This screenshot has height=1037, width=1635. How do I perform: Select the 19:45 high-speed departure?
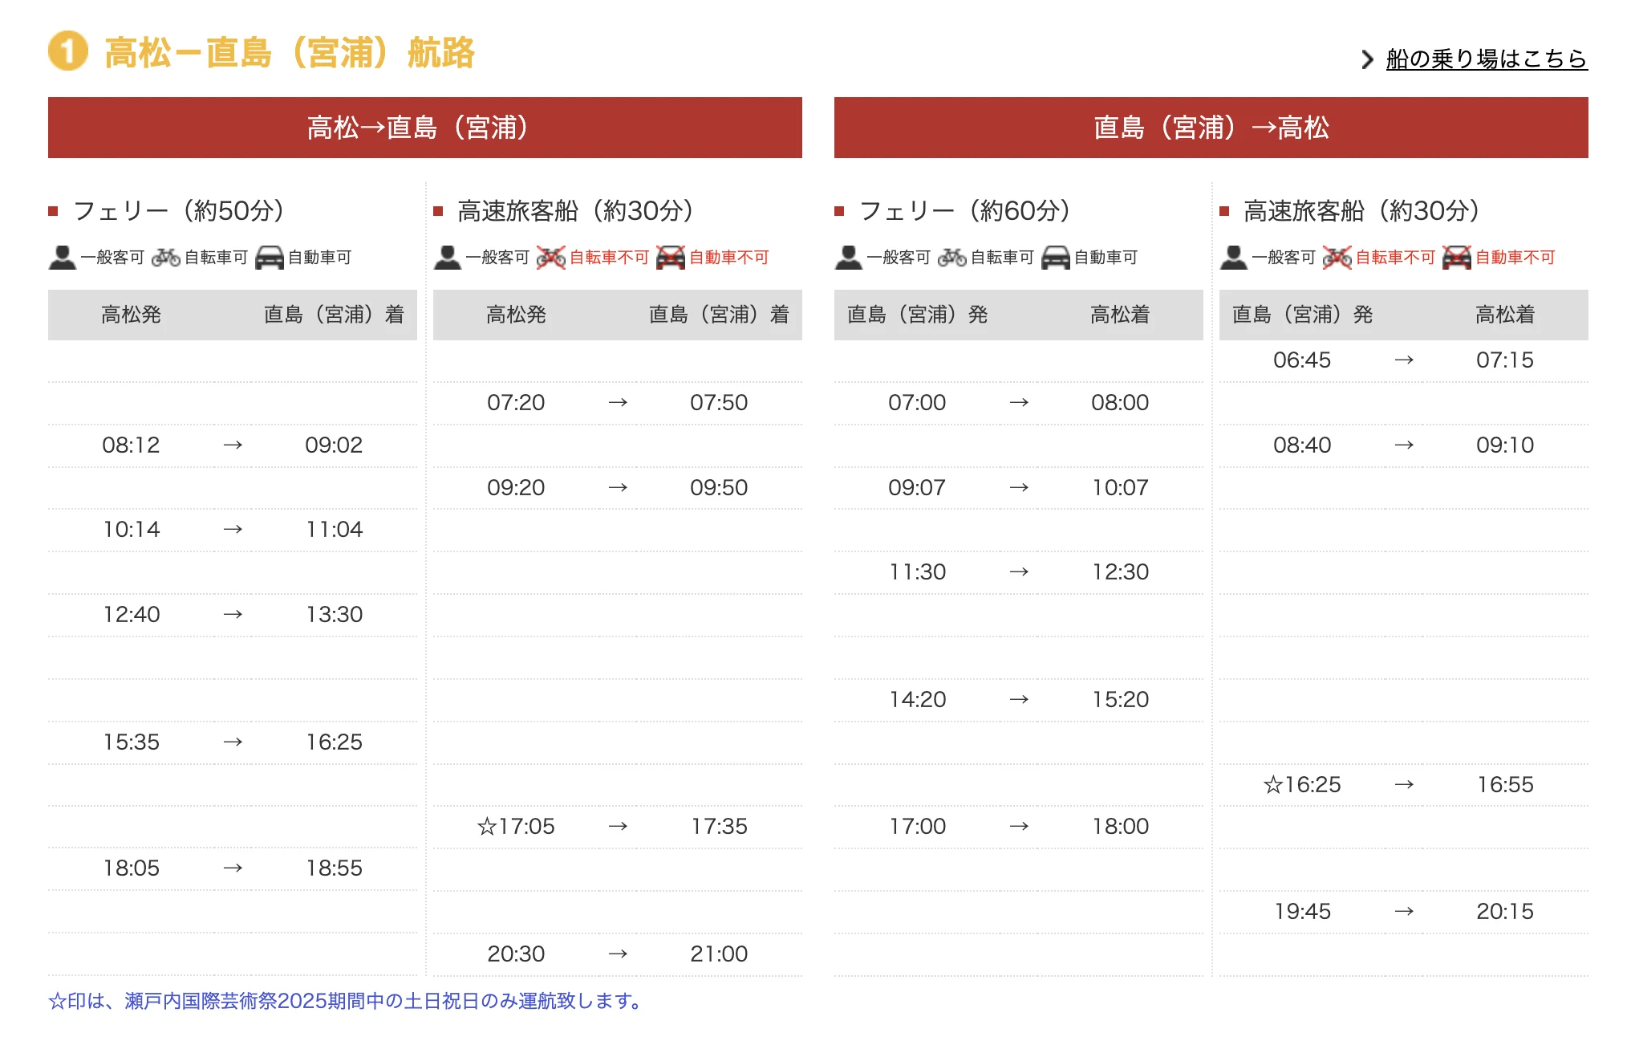[1302, 911]
